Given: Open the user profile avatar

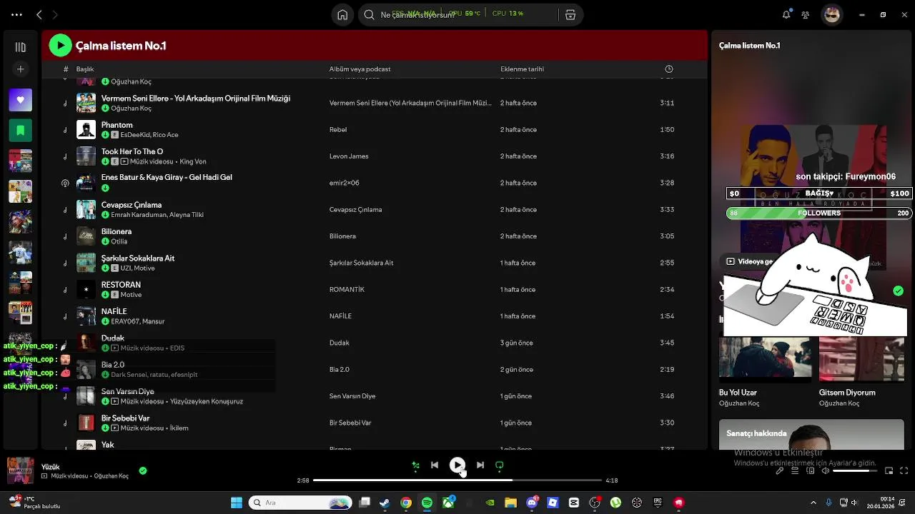Looking at the screenshot, I should click(832, 14).
